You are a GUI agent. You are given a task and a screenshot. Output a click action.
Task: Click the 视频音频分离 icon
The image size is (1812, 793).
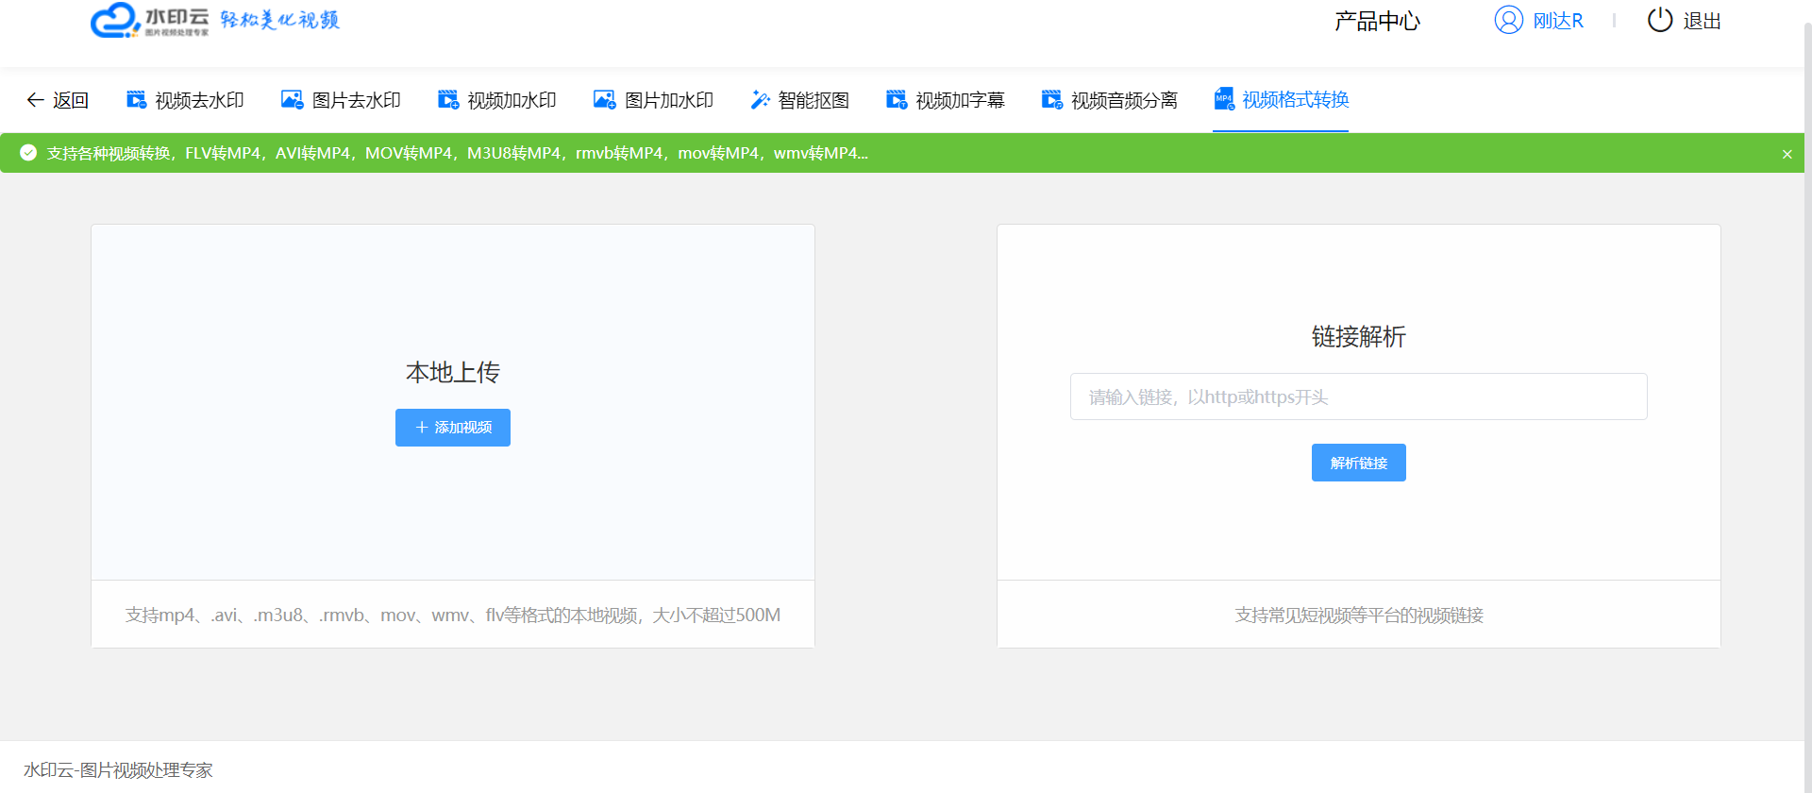[x=1051, y=100]
